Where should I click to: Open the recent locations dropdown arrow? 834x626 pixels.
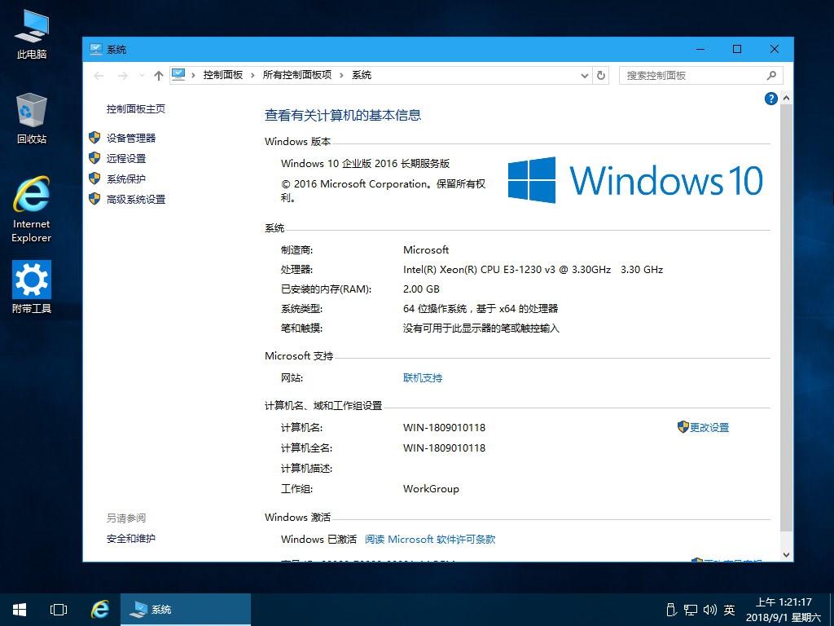(142, 76)
